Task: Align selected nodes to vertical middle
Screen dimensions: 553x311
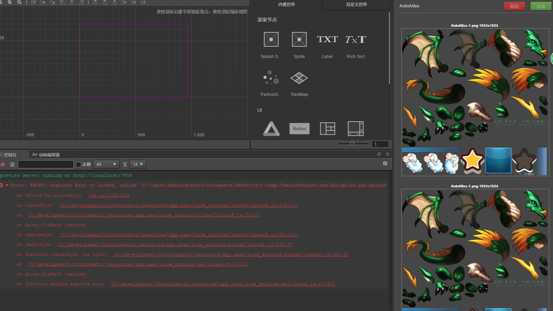Action: click(43, 2)
